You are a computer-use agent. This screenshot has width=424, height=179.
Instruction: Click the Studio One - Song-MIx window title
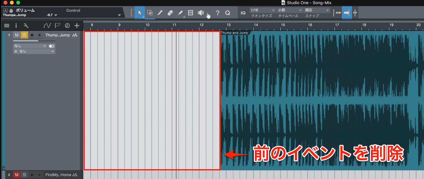309,3
